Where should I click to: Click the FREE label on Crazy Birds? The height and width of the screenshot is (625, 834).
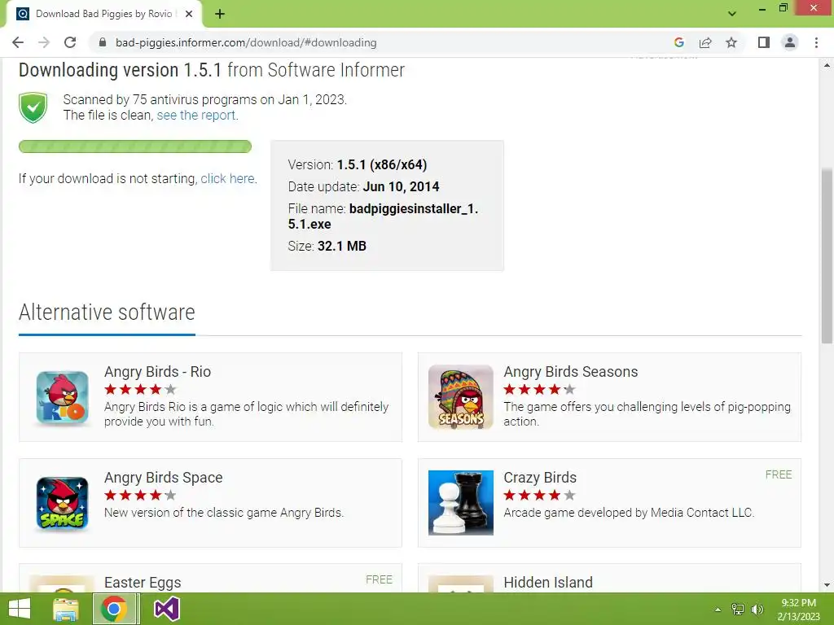point(779,474)
